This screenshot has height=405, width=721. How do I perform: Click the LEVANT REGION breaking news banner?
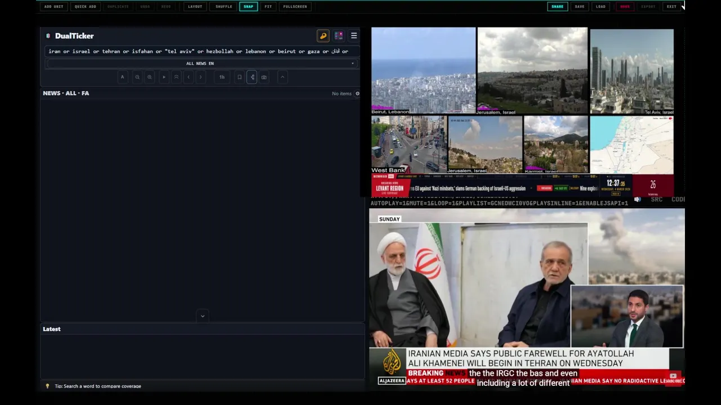click(x=390, y=188)
